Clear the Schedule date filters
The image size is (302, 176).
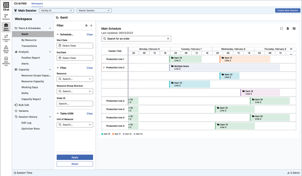[x=90, y=34]
